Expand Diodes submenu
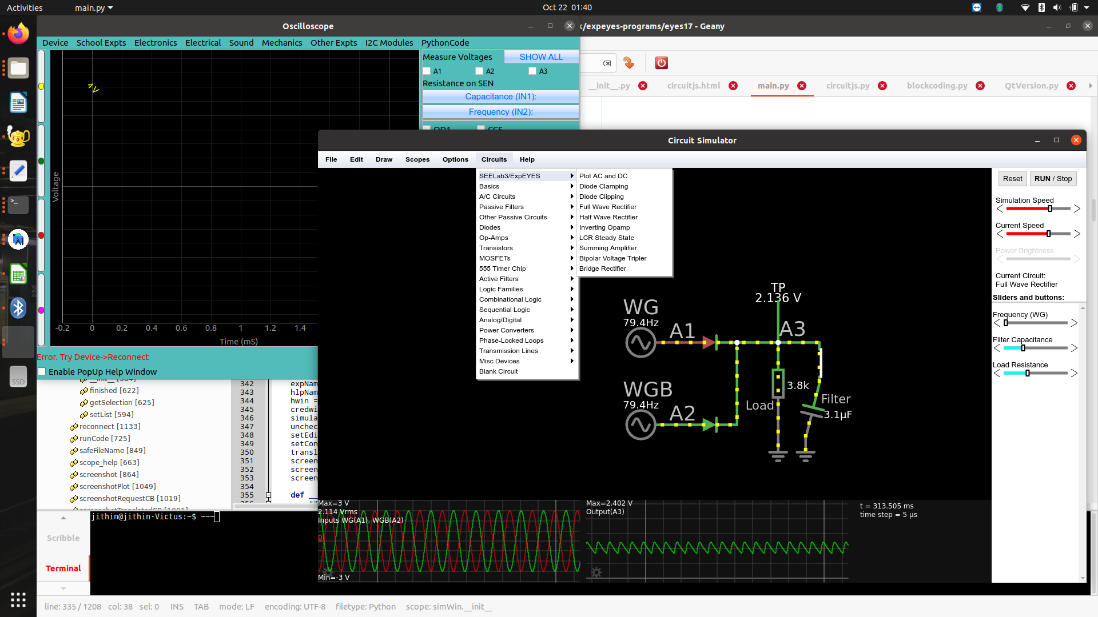1098x617 pixels. click(526, 227)
